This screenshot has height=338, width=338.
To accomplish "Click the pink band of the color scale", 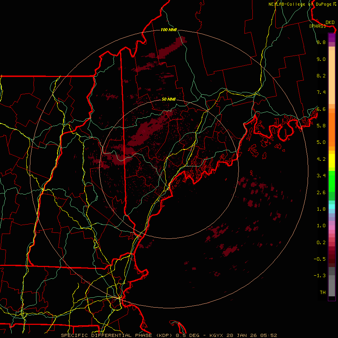I will 332,228.
